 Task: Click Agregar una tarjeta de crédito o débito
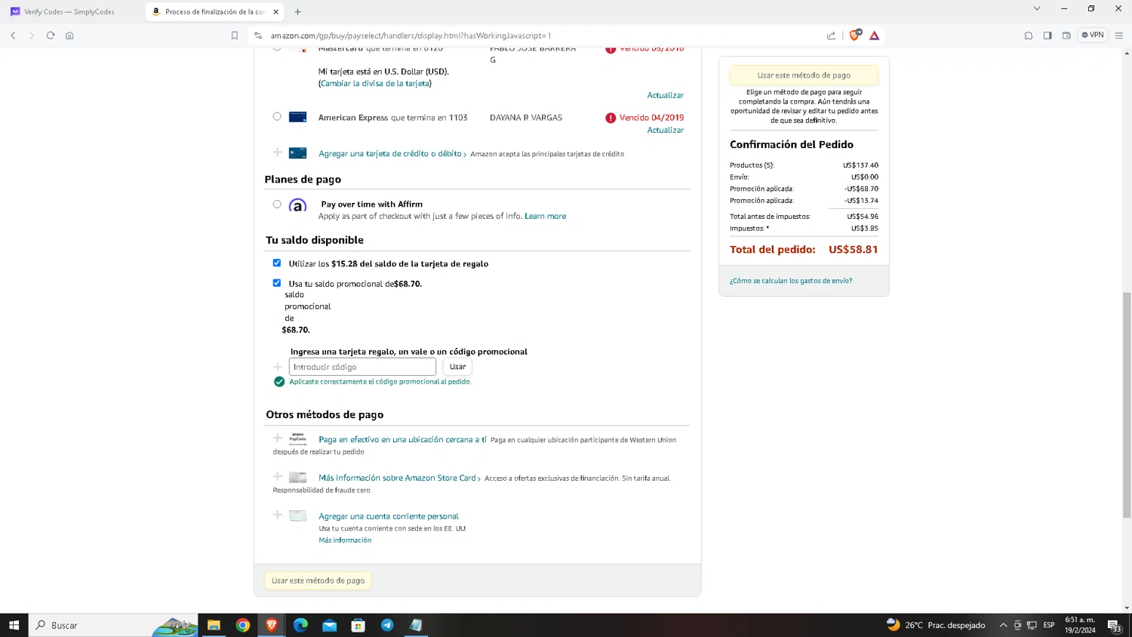pyautogui.click(x=390, y=153)
